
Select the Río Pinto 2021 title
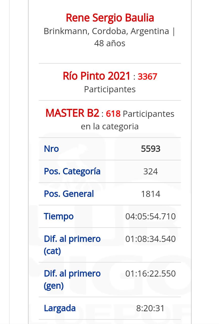tap(96, 76)
